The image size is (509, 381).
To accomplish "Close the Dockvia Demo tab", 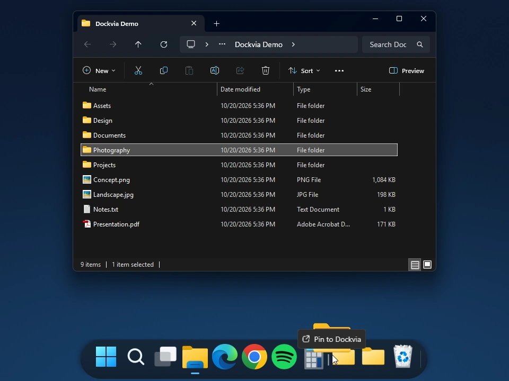I will tap(194, 23).
